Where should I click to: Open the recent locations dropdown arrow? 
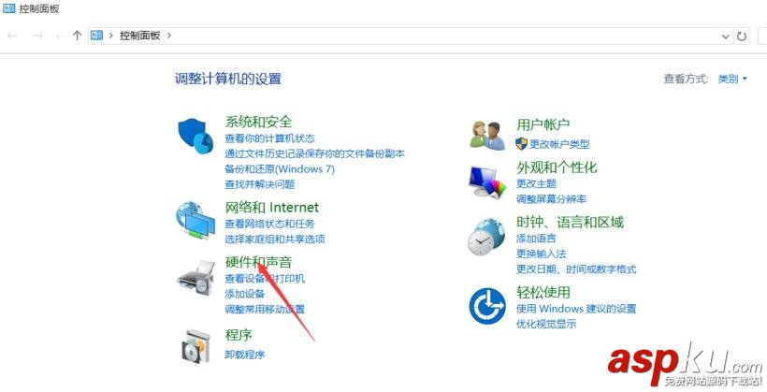[58, 36]
